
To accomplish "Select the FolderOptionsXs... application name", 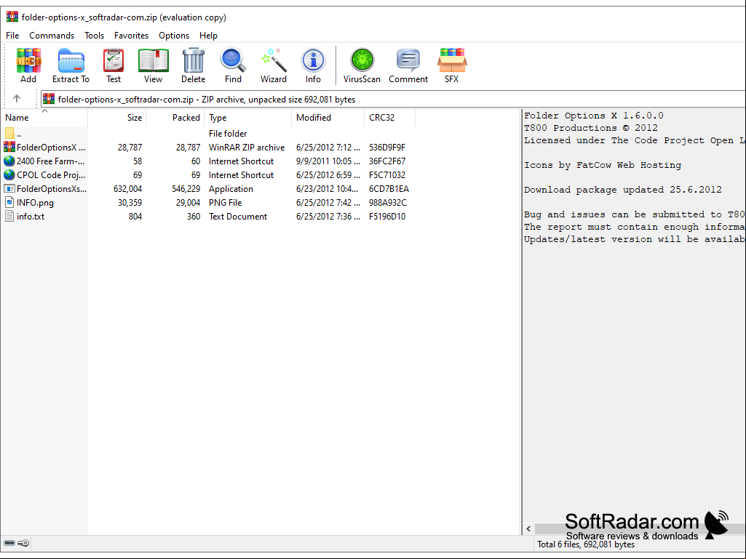I will point(52,189).
